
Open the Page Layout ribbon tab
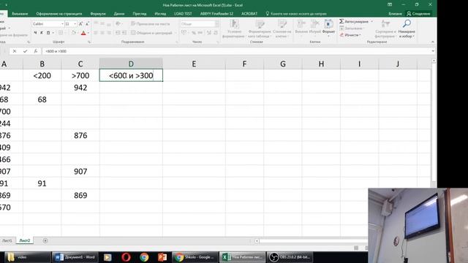58,14
